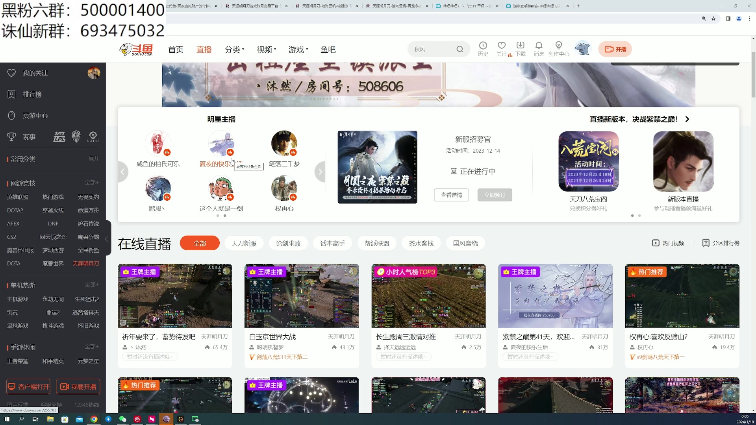756x425 pixels.
Task: Click the 立即预订 button
Action: tap(495, 195)
